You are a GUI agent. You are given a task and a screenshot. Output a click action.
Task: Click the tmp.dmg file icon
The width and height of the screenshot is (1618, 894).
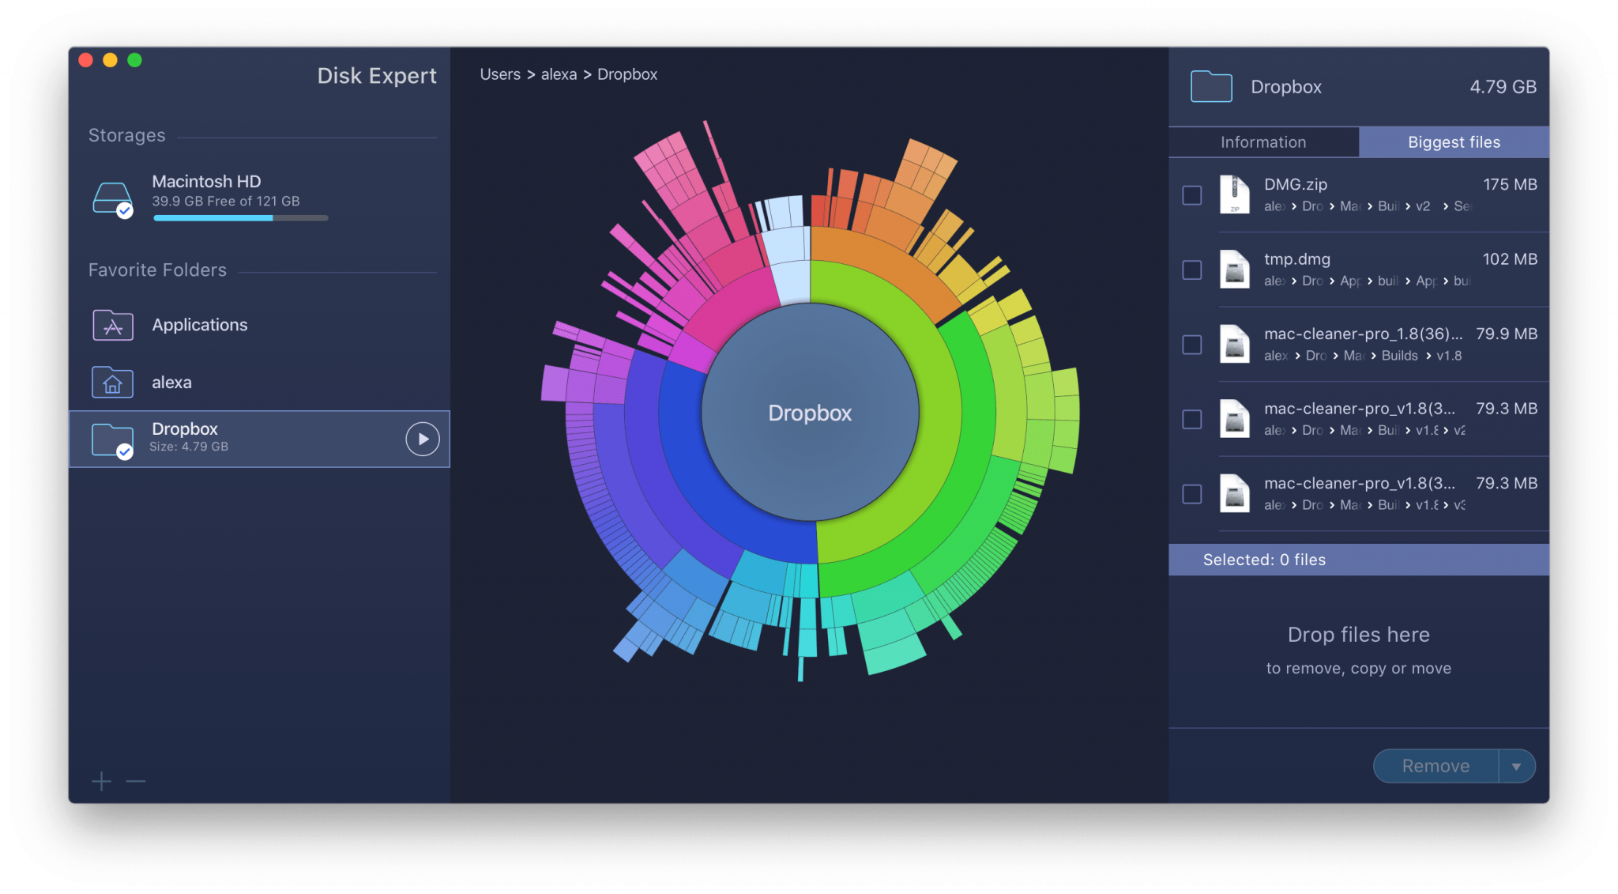[x=1234, y=269]
